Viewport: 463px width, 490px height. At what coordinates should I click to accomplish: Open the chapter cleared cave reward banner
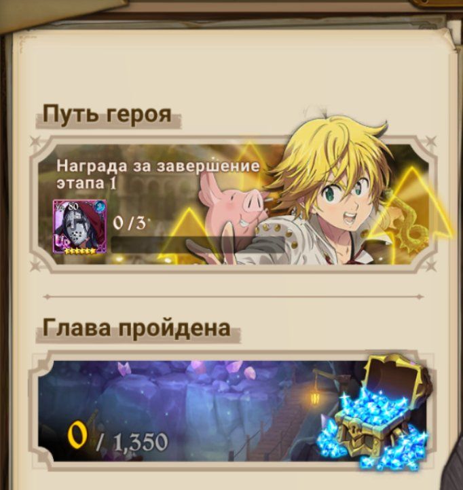[231, 411]
